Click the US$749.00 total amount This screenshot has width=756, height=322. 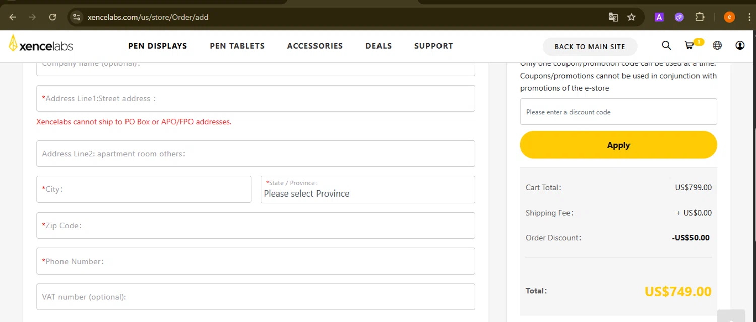pyautogui.click(x=678, y=291)
